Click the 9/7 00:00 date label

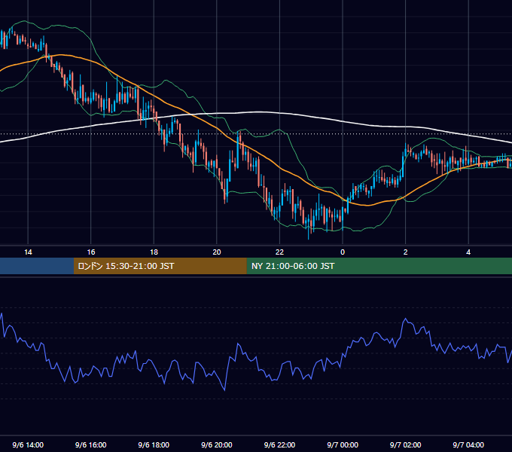(343, 444)
